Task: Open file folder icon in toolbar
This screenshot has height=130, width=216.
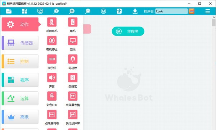Action: pyautogui.click(x=9, y=11)
